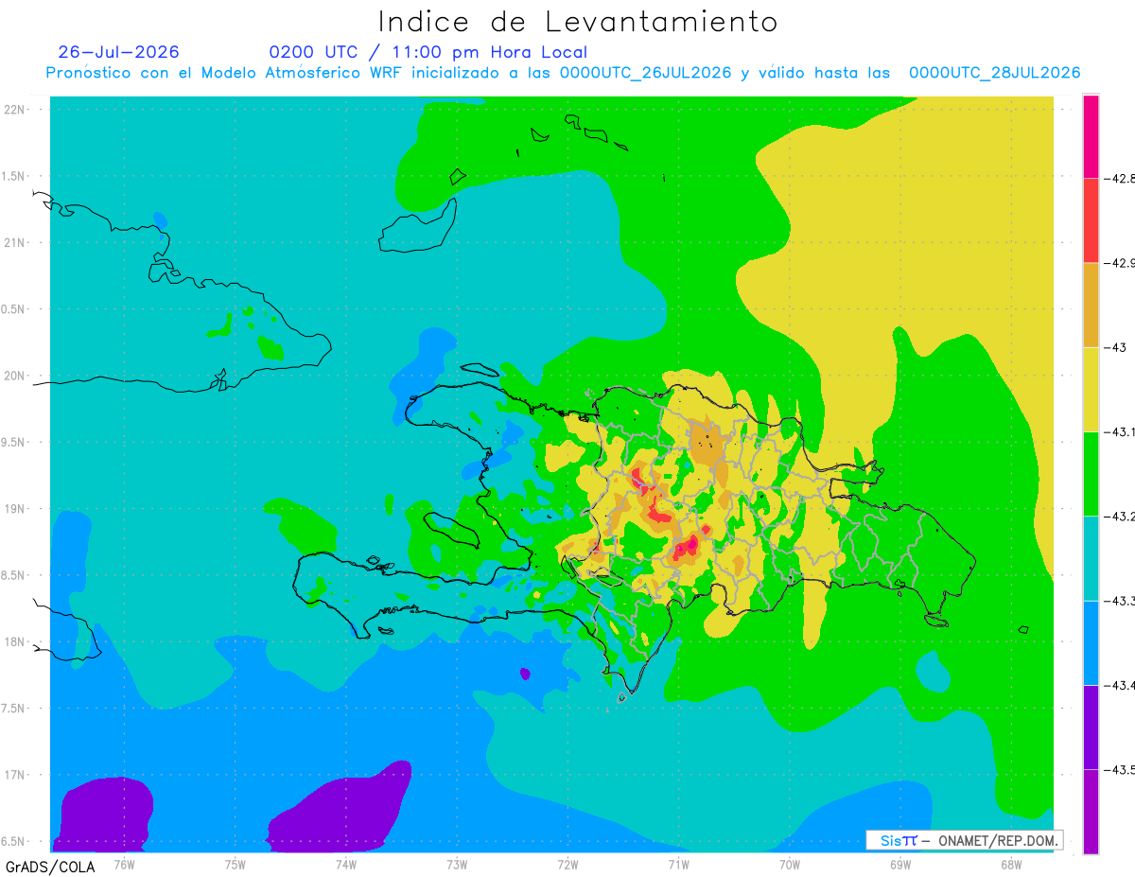The width and height of the screenshot is (1135, 877).
Task: Select the blue legend color segment
Action: pyautogui.click(x=1091, y=642)
